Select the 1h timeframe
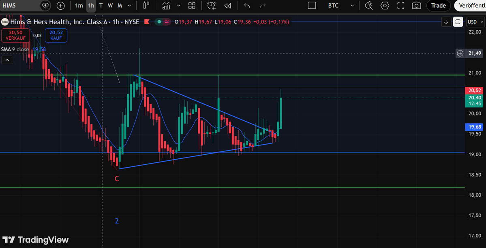This screenshot has height=248, width=486. click(x=91, y=6)
